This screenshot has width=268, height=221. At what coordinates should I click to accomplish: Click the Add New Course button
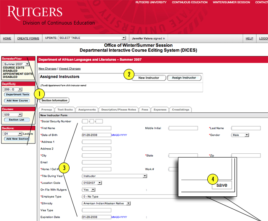point(17,101)
